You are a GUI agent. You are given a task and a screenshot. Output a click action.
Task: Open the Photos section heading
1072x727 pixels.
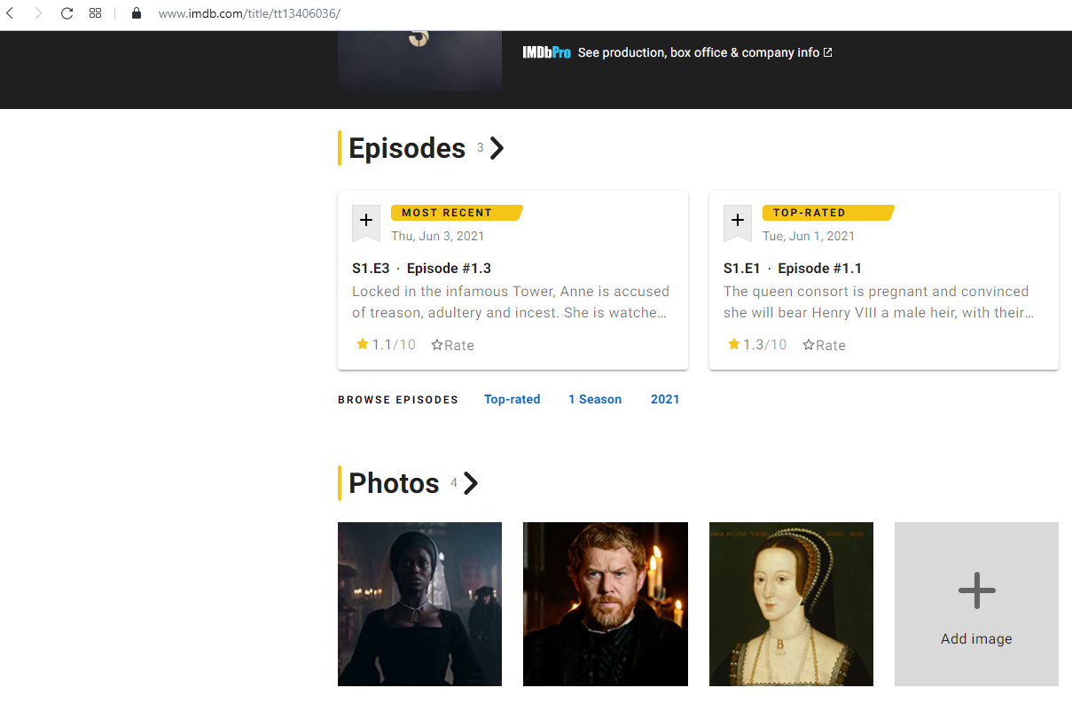(x=394, y=483)
